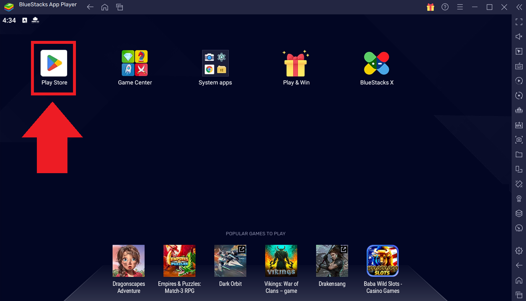Start BlueStacks X
This screenshot has height=301, width=526.
[377, 63]
